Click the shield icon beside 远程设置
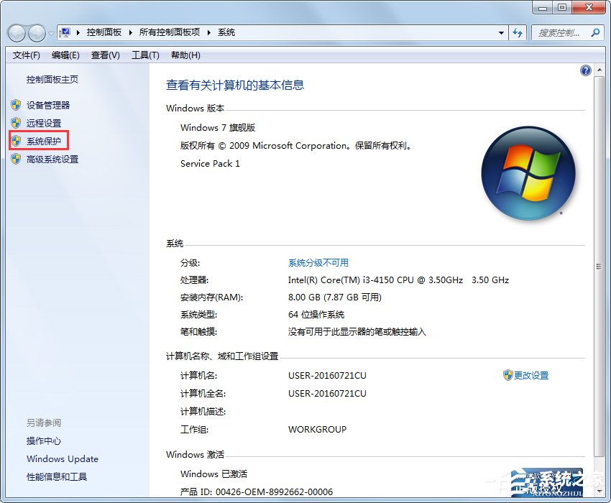 (16, 123)
